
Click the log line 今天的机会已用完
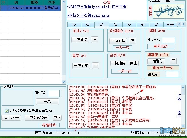109,120
